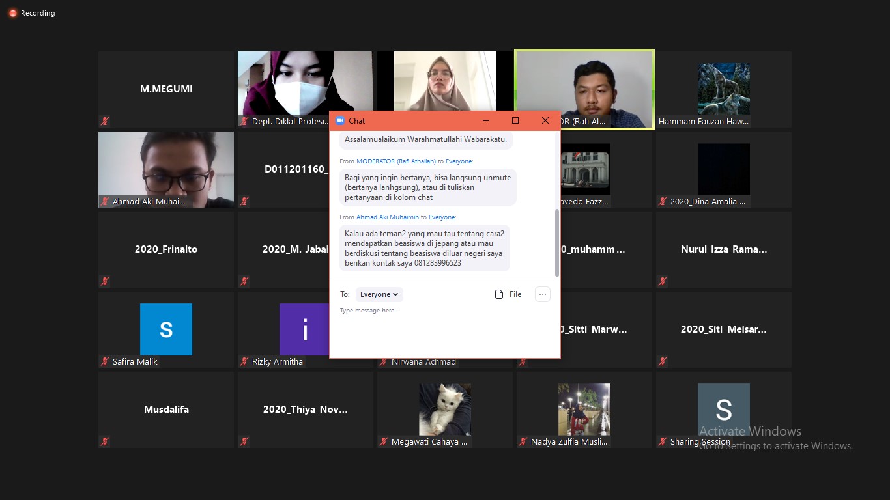Select the muted mic icon on Nurul Izza Rama tile

(x=663, y=281)
